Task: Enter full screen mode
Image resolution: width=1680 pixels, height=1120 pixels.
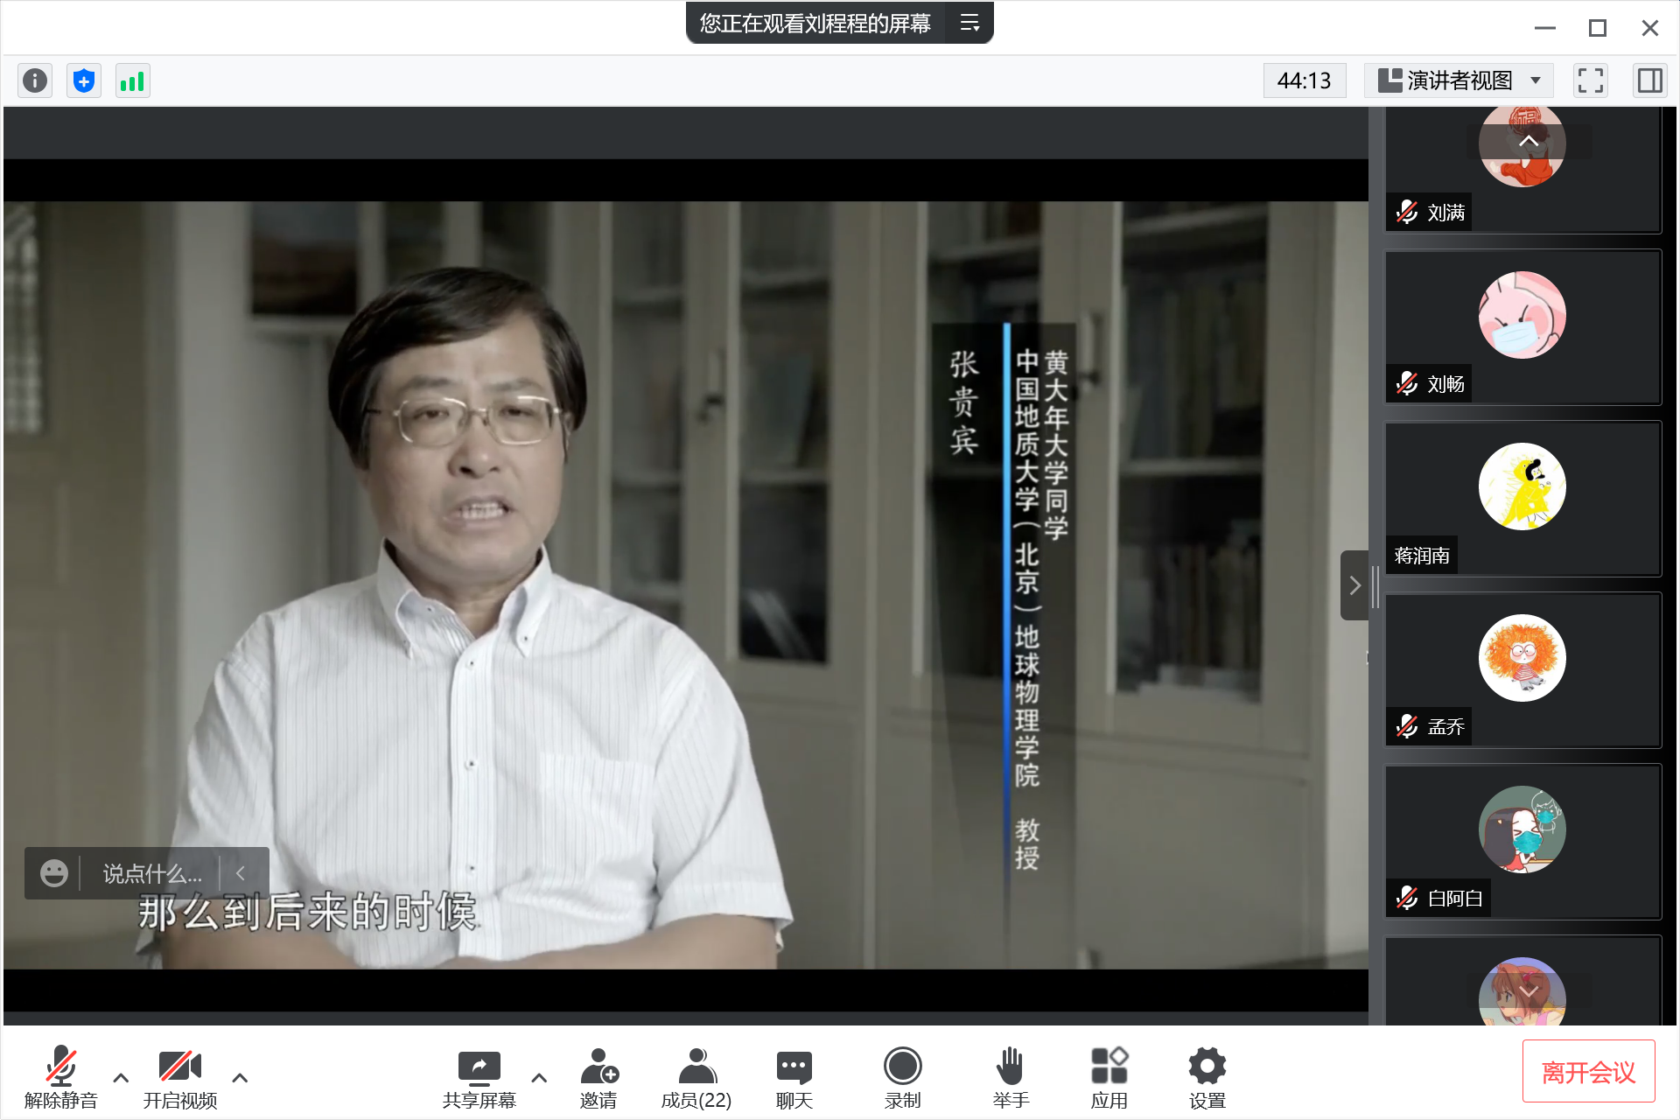Action: pos(1590,80)
